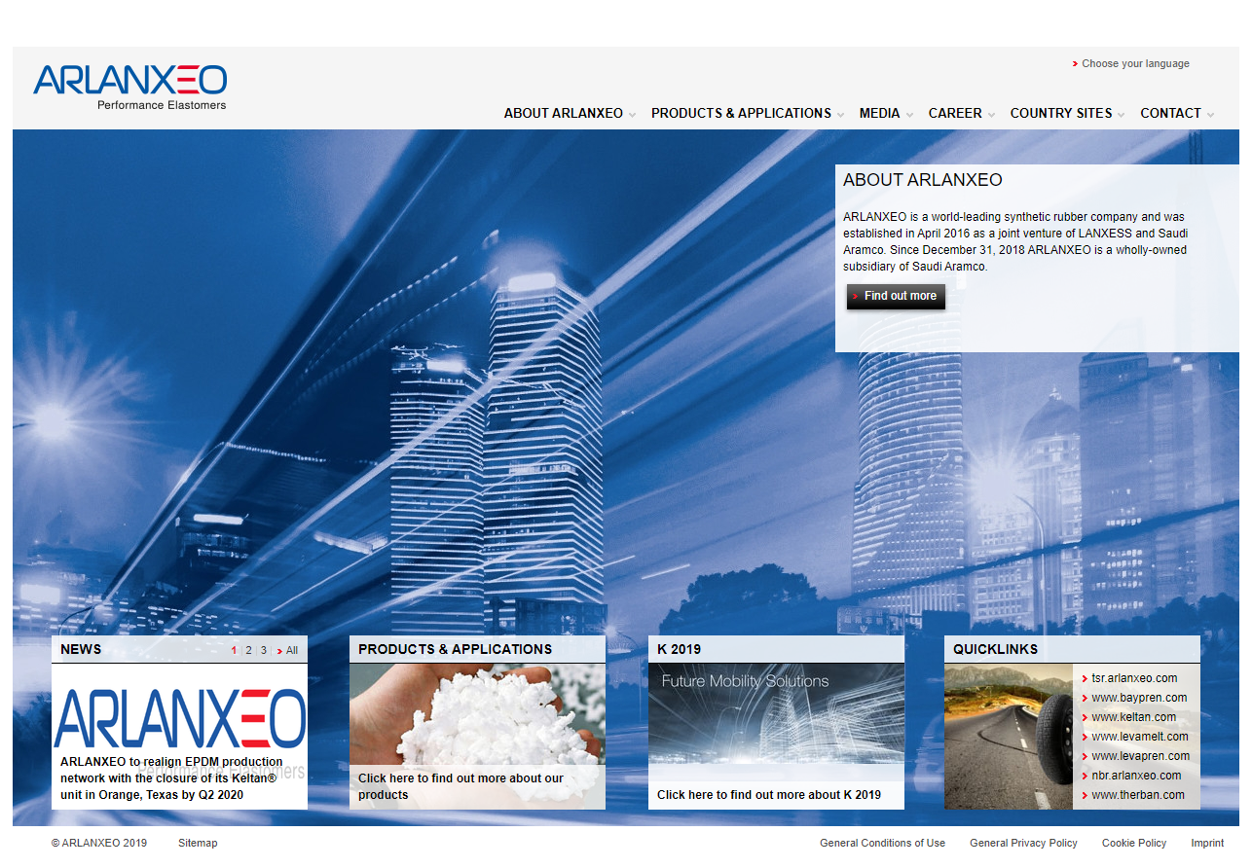This screenshot has width=1252, height=868.
Task: Open the www.keltan.com quicklink
Action: [x=1133, y=717]
